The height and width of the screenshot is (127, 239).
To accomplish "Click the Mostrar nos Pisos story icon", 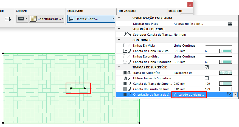I will pos(230,24).
